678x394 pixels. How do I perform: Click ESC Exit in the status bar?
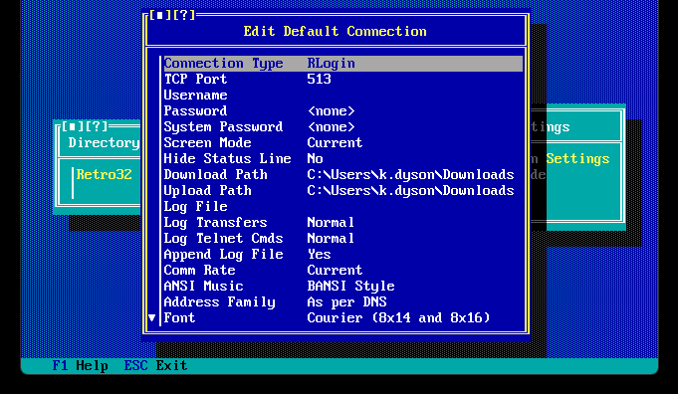pyautogui.click(x=156, y=365)
